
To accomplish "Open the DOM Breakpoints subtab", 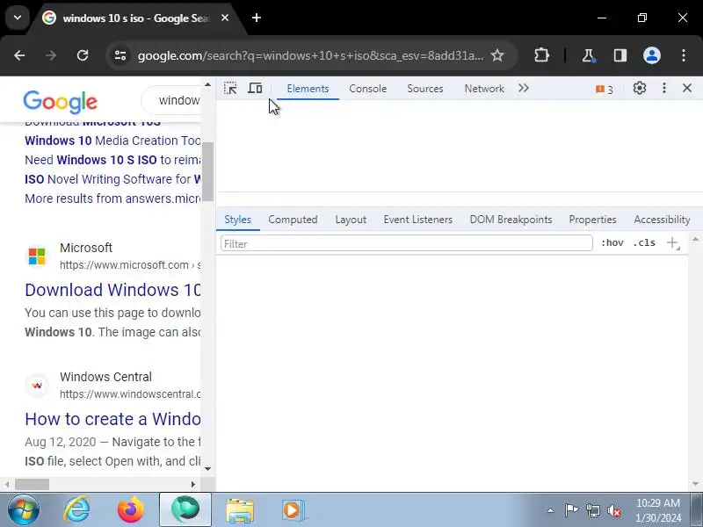I will (511, 220).
